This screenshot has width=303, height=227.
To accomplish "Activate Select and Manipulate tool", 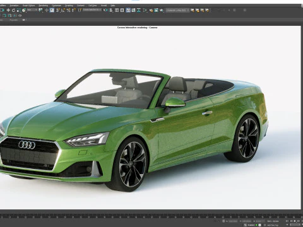I will [x=47, y=10].
